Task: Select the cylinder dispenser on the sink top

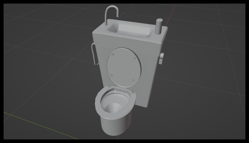Action: [159, 27]
